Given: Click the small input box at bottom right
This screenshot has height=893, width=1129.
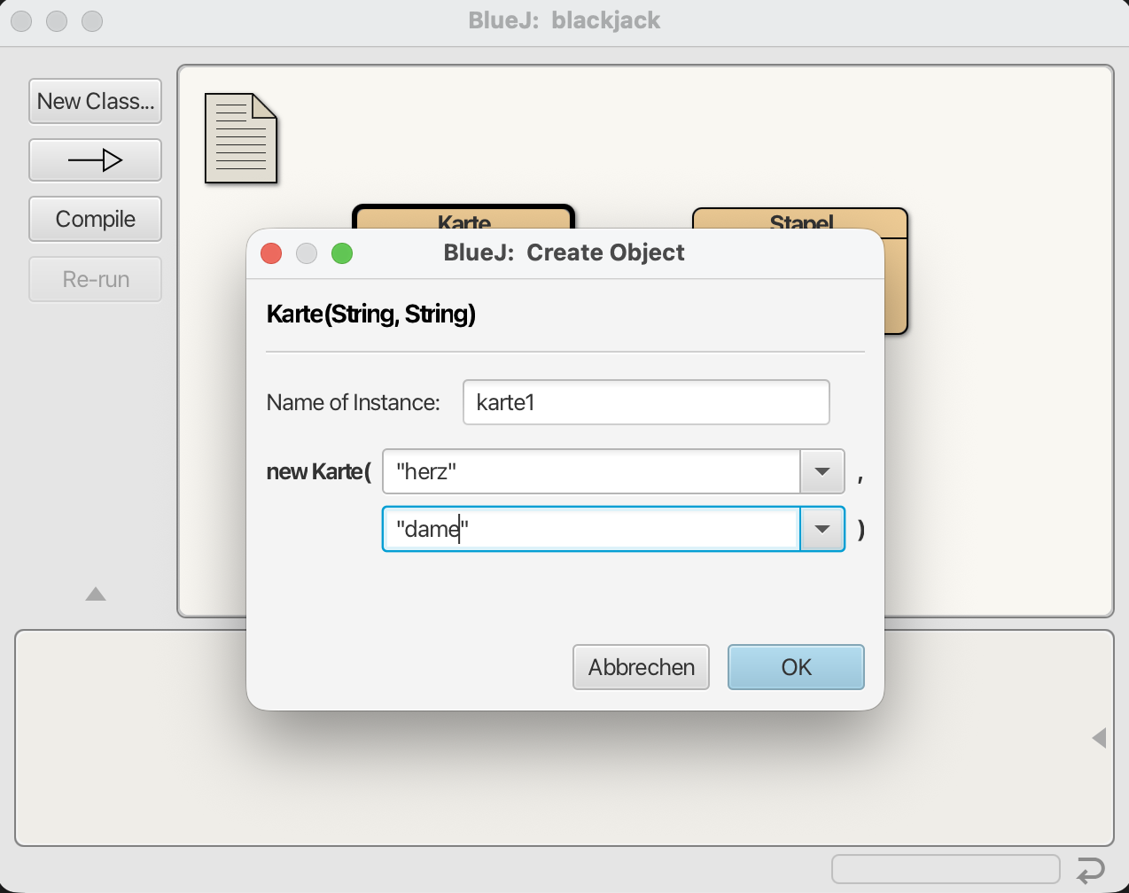Looking at the screenshot, I should tap(945, 869).
